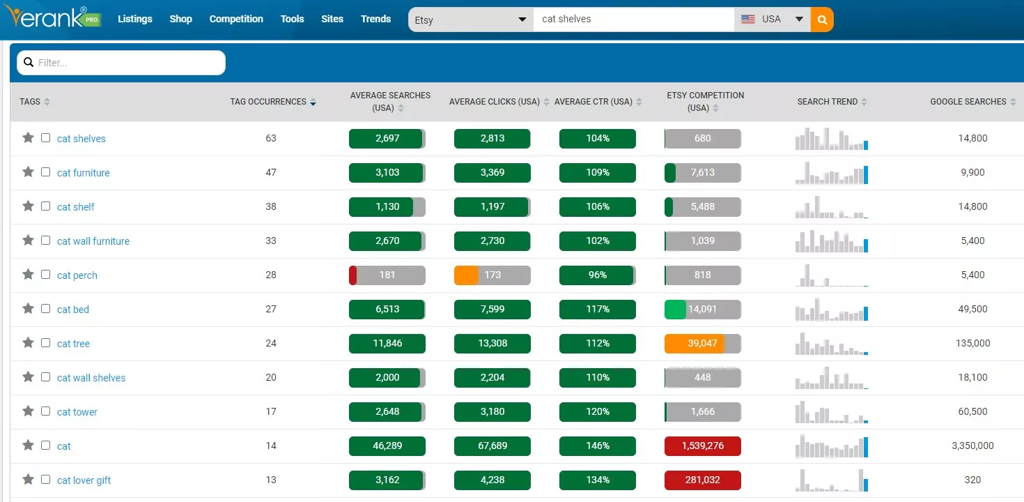Check the cat wall furniture checkbox

click(x=45, y=241)
